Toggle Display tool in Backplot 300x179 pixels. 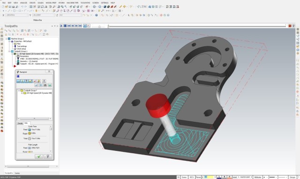tap(22, 81)
